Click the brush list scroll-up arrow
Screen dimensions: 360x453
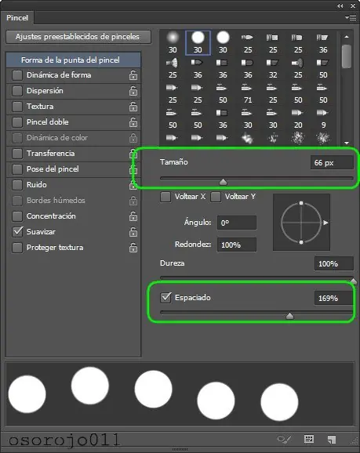347,37
